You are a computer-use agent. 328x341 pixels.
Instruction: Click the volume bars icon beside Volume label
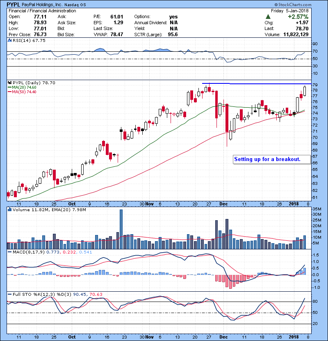pos(9,210)
